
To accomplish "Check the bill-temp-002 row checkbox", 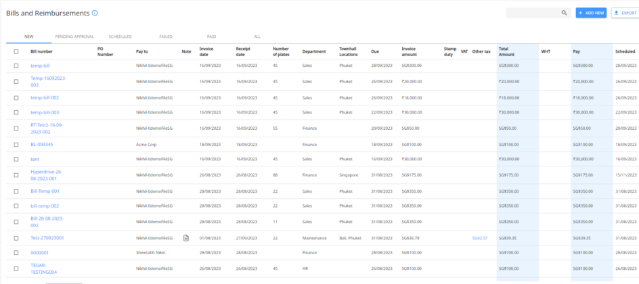I will click(16, 206).
